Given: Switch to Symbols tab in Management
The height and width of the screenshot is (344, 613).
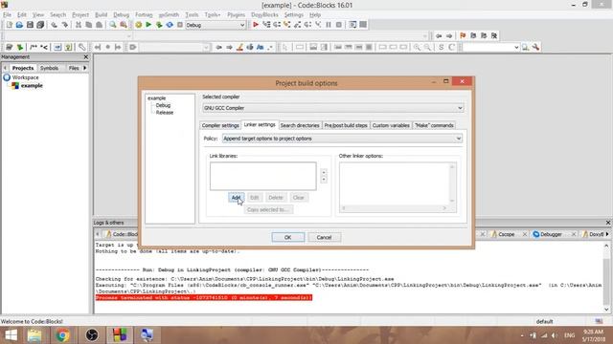Looking at the screenshot, I should (49, 68).
